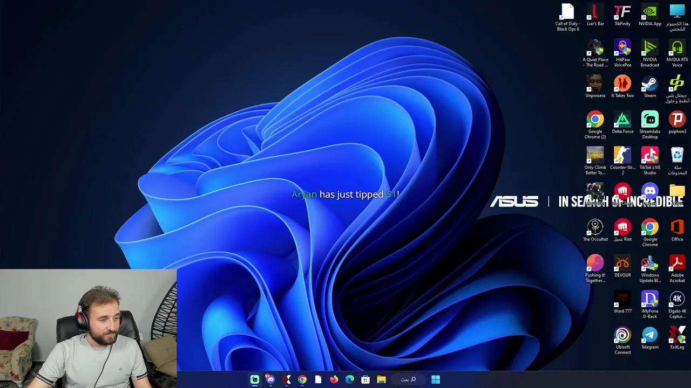Open Microsoft Edge from the taskbar

coord(350,379)
